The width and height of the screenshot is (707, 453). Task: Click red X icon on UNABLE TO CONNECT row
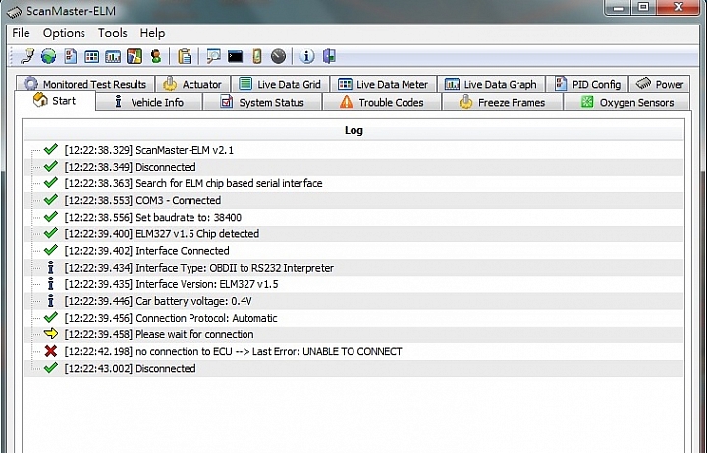tap(51, 351)
